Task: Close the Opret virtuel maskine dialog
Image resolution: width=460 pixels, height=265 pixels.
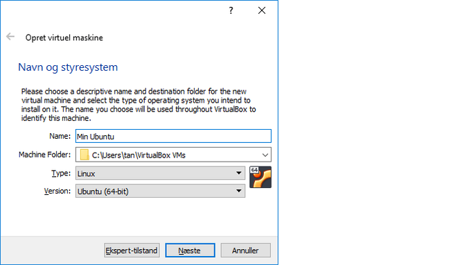Action: [262, 10]
